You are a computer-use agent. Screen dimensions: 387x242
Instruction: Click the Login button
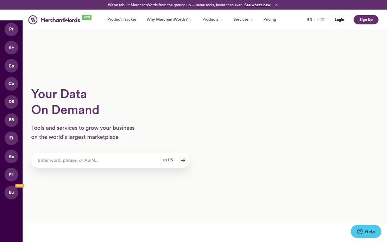point(340,20)
